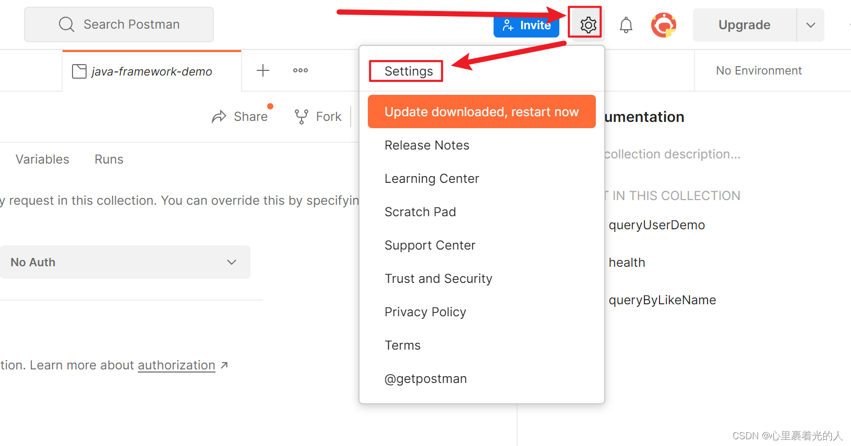Open the notifications bell
Screen dimensions: 851x446
click(x=626, y=25)
